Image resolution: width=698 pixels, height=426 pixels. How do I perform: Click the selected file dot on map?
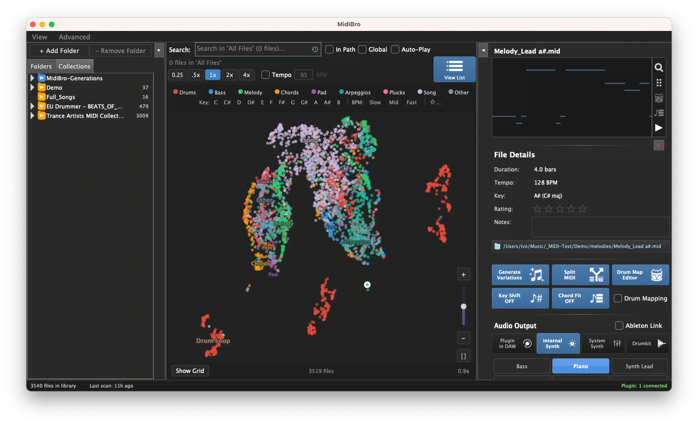pyautogui.click(x=367, y=285)
